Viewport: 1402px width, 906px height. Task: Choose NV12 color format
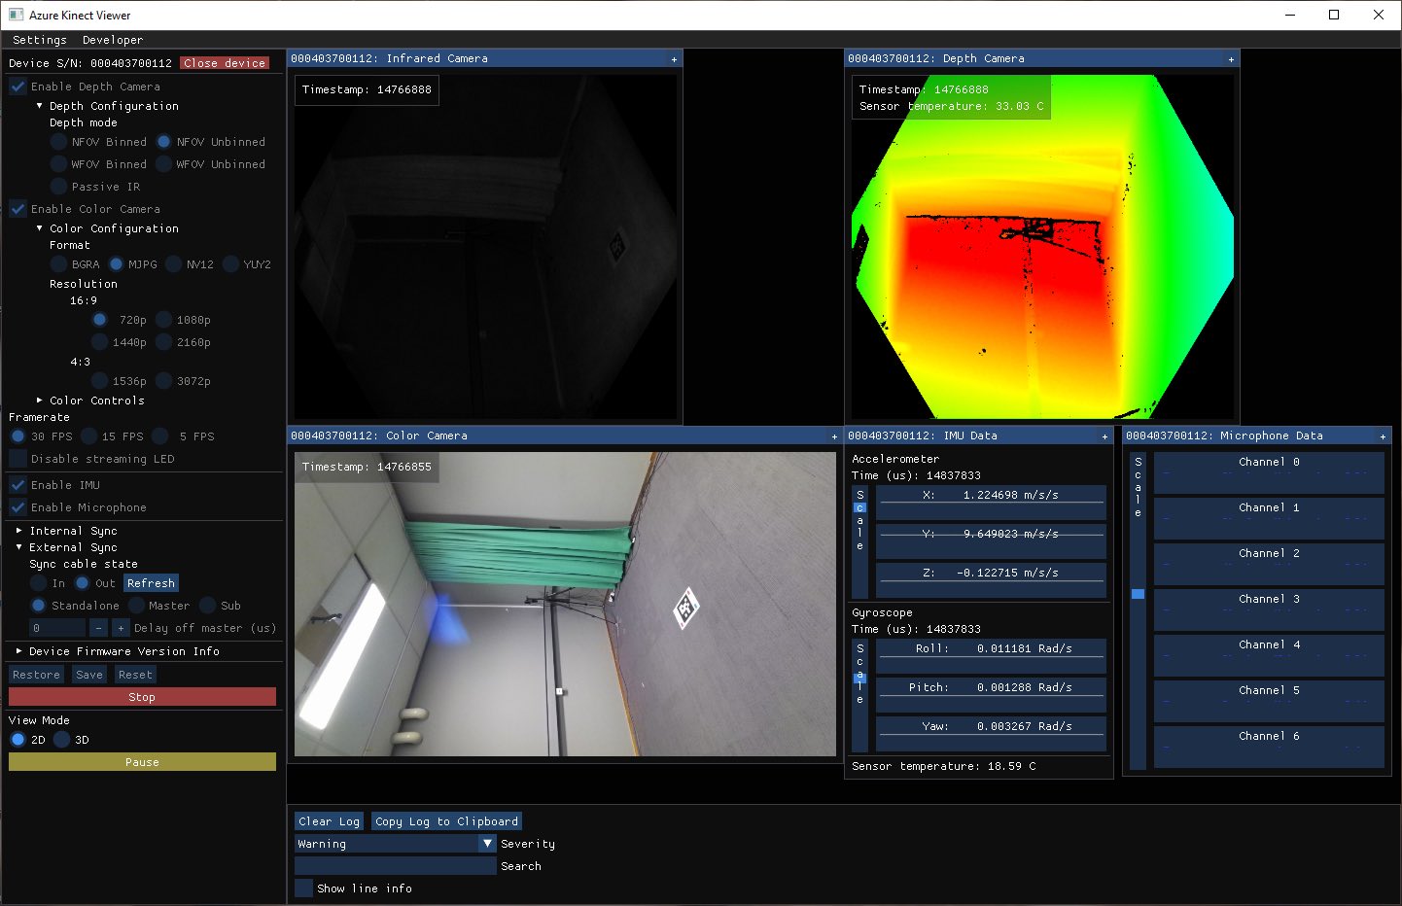(x=173, y=264)
